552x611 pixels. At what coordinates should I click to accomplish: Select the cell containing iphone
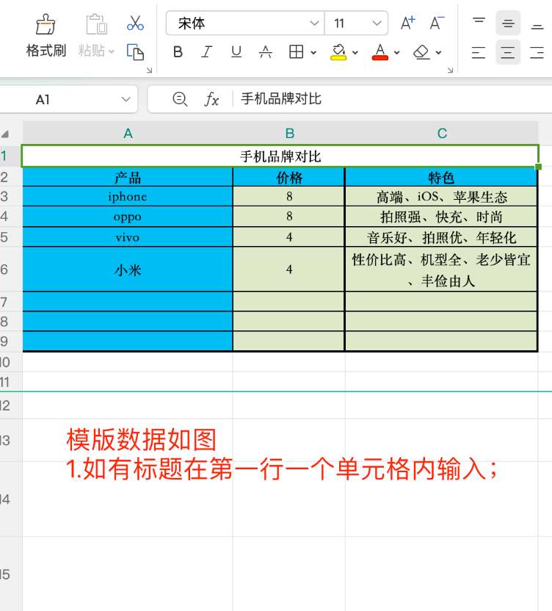pyautogui.click(x=128, y=197)
